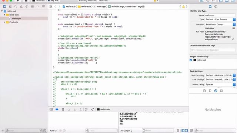Jump to previous issue arrow
The height and width of the screenshot is (133, 237).
[x=180, y=7]
